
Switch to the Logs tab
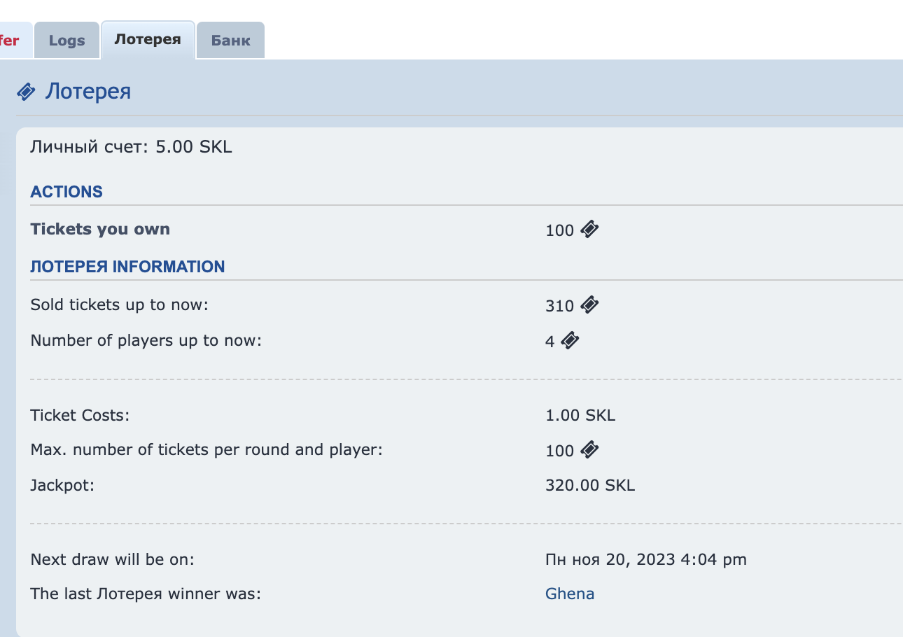tap(66, 41)
